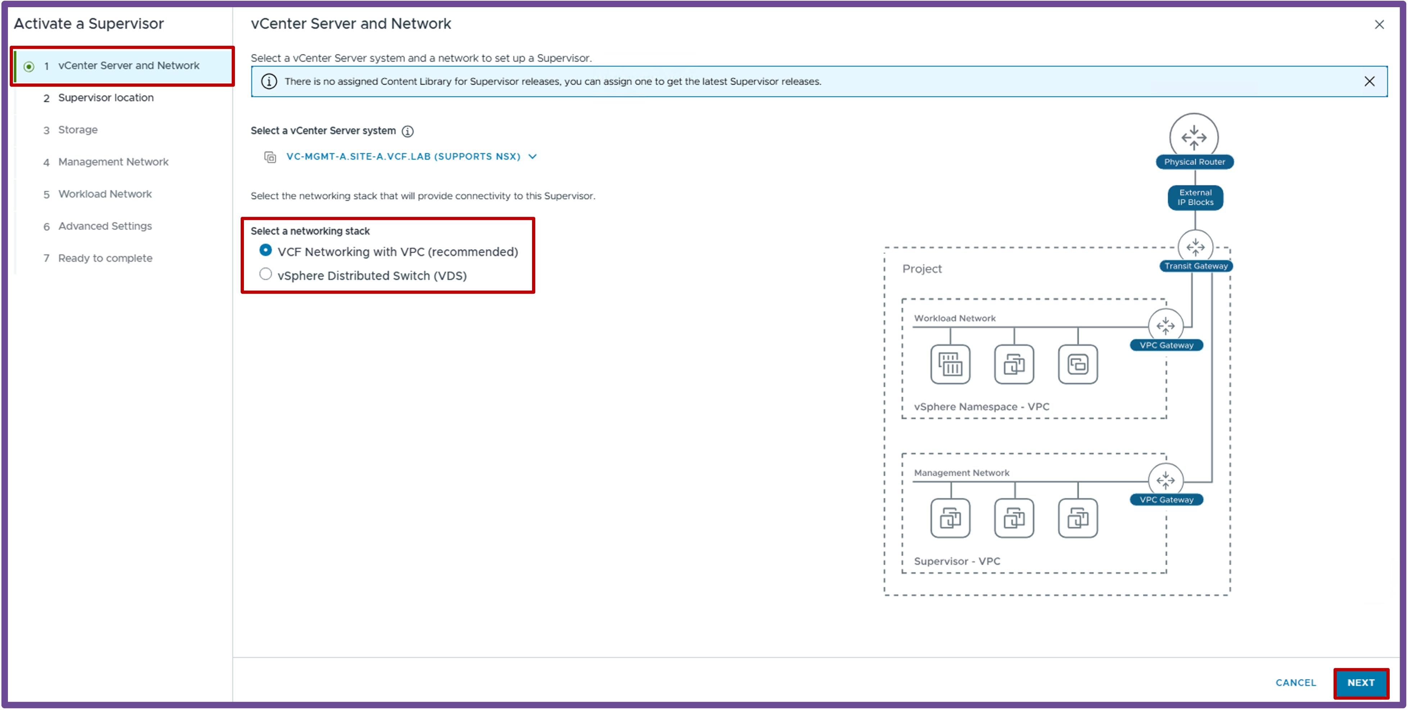This screenshot has width=1408, height=710.
Task: Select VCF Networking with VPC radio button
Action: click(x=265, y=250)
